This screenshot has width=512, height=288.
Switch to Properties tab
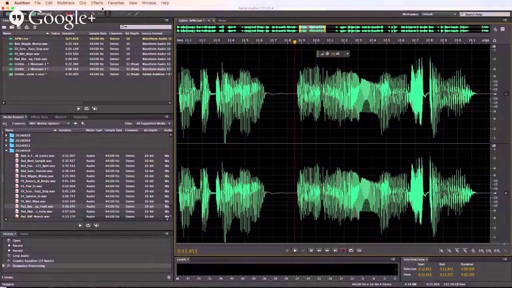tap(80, 117)
